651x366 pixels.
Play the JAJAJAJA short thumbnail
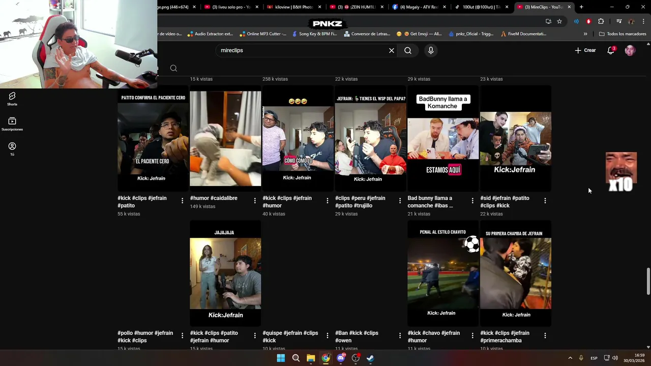coord(225,273)
